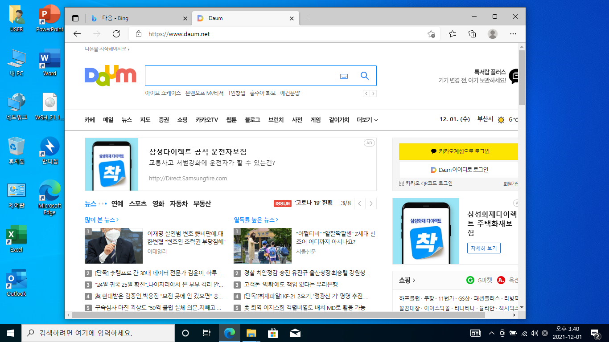Click the browser Back arrow
The image size is (609, 342).
point(77,34)
